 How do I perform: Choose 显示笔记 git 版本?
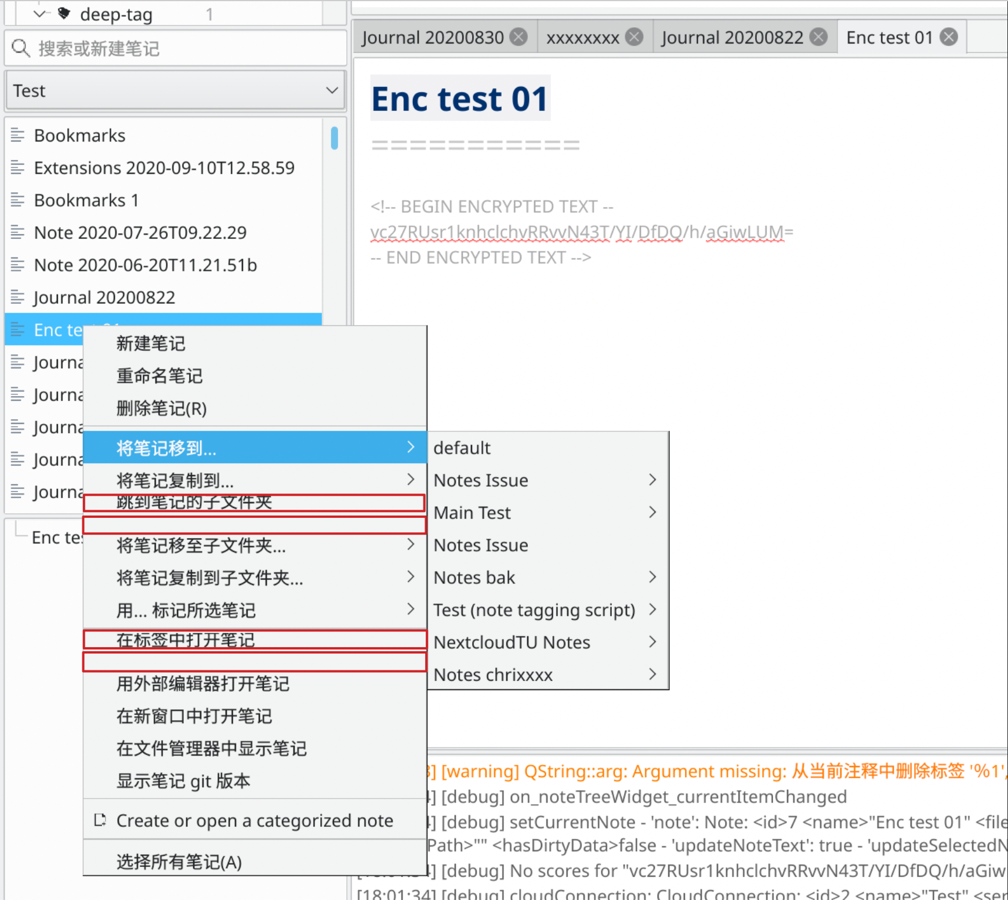click(255, 781)
